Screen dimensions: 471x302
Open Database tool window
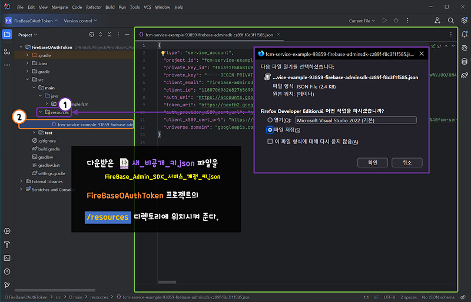465,62
